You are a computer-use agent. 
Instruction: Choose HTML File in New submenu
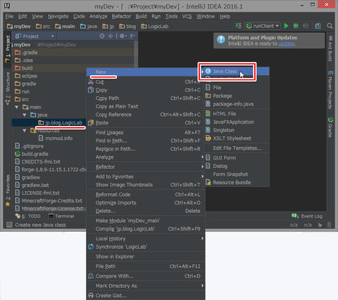(x=237, y=114)
